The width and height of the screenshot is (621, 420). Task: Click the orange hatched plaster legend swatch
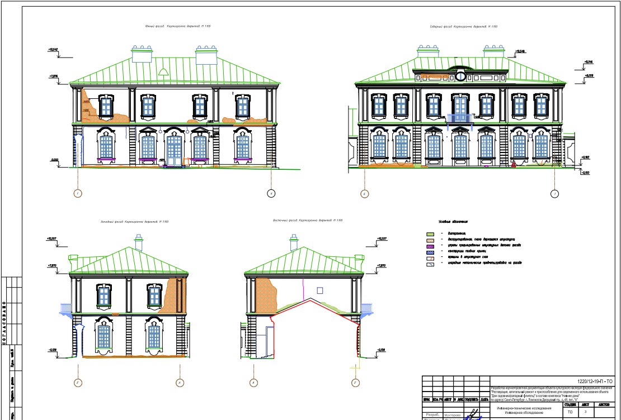coord(430,240)
